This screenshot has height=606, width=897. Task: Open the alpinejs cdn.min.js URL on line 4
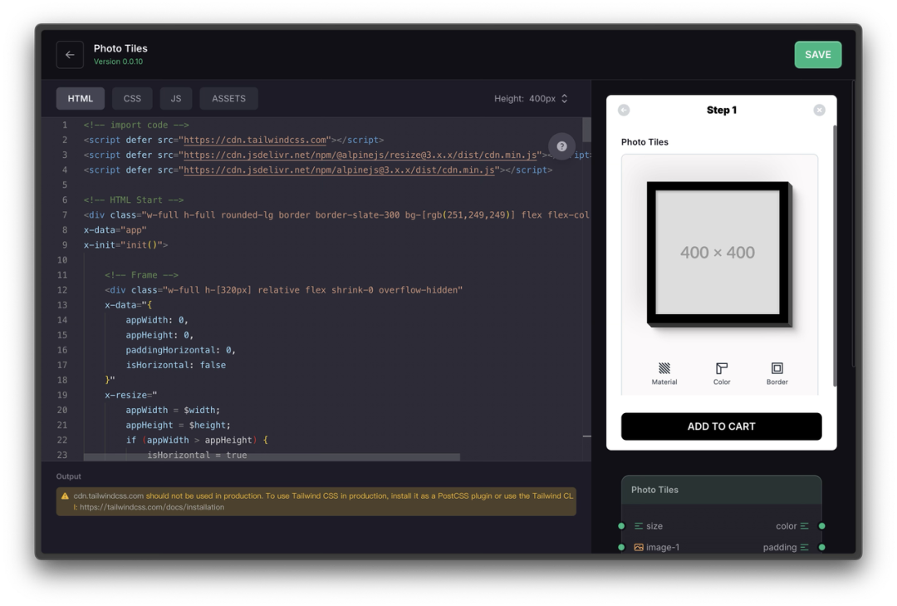tap(339, 170)
